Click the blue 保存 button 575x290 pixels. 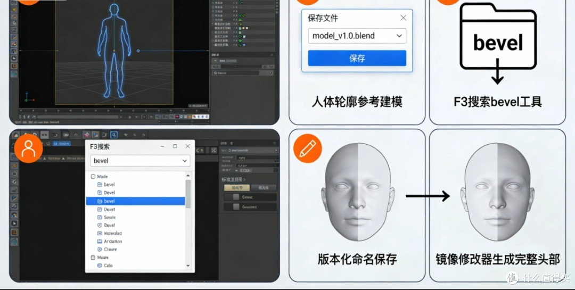tap(357, 58)
